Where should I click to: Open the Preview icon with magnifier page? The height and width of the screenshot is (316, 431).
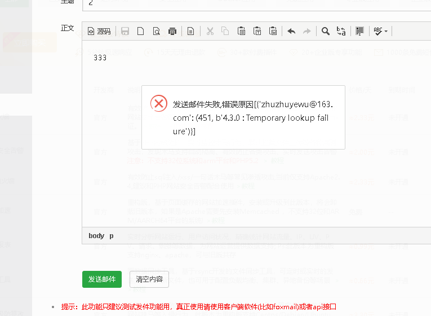pos(157,32)
